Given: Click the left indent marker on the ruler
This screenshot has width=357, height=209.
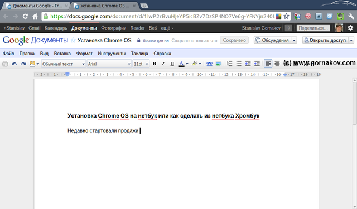Looking at the screenshot, I should click(x=67, y=74).
